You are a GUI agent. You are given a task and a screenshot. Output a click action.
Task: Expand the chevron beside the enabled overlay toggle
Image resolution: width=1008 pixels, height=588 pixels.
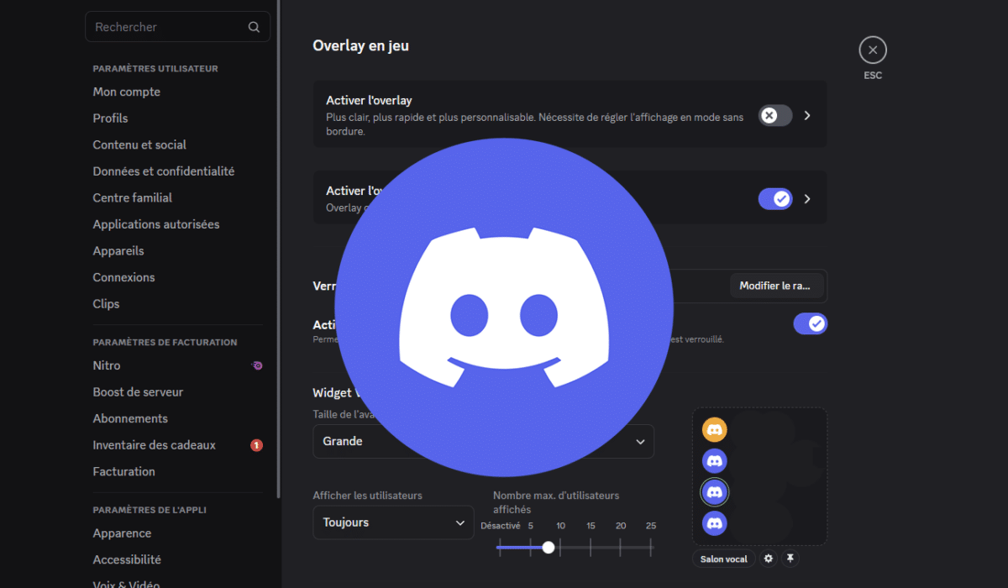[x=807, y=199]
